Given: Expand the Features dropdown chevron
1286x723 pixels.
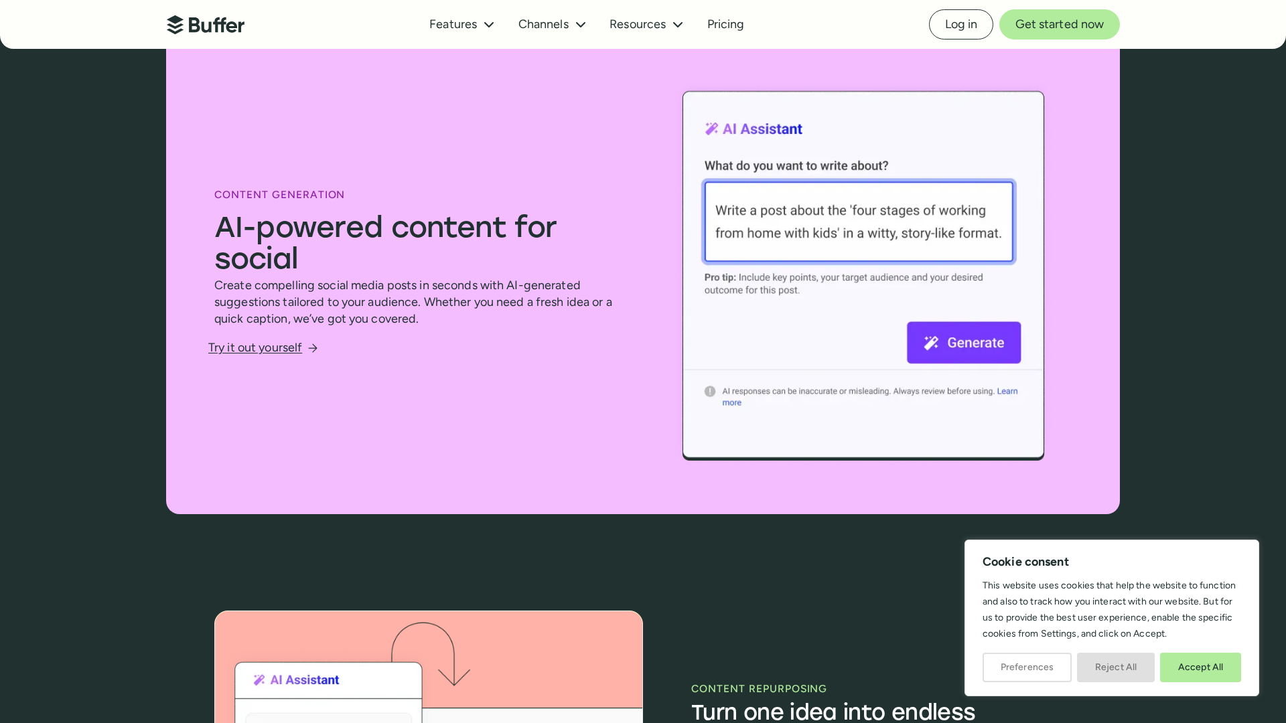Looking at the screenshot, I should [x=489, y=25].
